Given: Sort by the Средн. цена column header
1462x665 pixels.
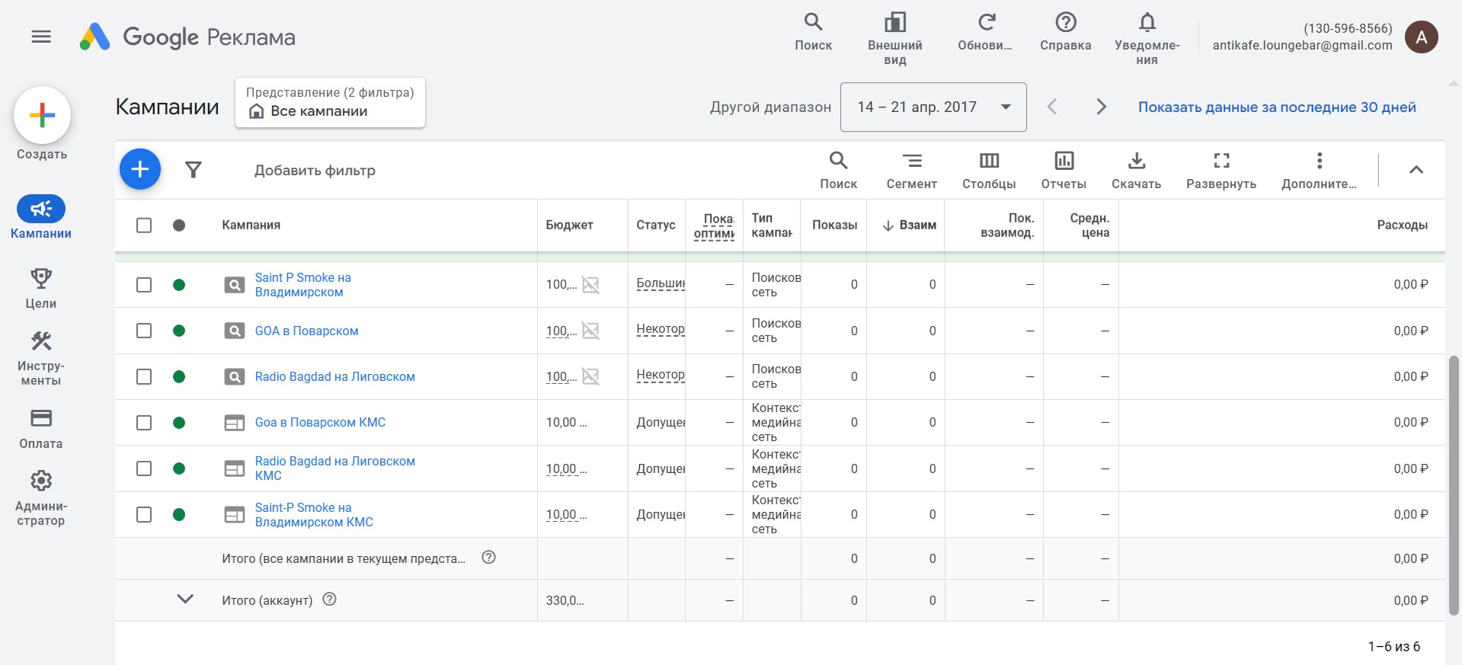Looking at the screenshot, I should coord(1089,225).
